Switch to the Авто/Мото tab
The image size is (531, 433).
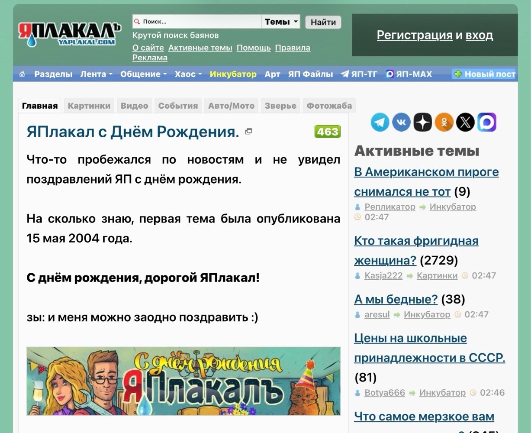(231, 106)
